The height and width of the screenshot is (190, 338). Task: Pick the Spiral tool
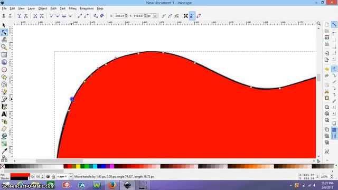4,84
